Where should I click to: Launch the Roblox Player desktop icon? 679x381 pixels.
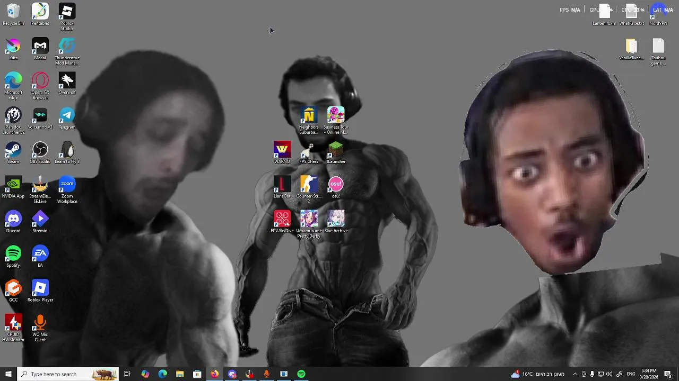[40, 291]
